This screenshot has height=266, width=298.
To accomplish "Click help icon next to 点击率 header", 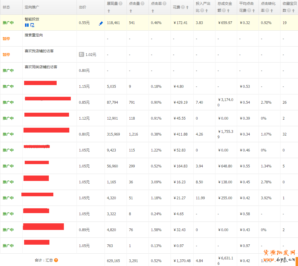I will 165,4.
